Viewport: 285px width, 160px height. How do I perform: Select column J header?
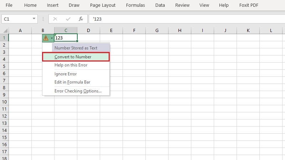(226, 31)
